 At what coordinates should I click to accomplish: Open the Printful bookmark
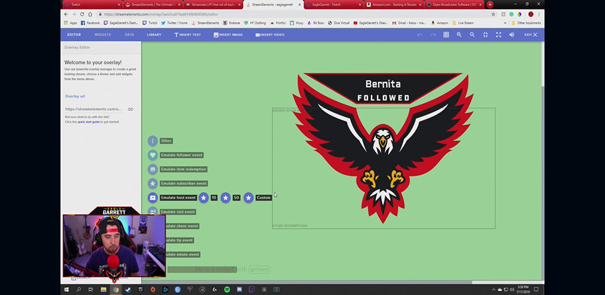point(278,23)
